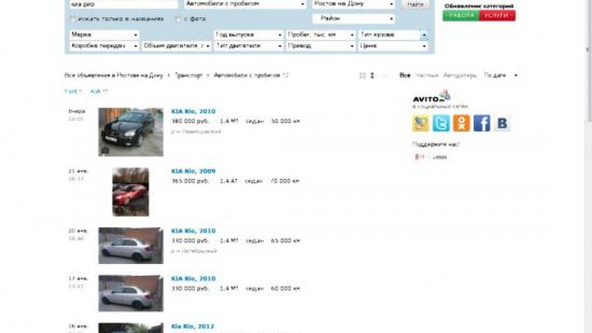592x333 pixels.
Task: Open the KIA Rio, 2012 listing
Action: coord(193,327)
